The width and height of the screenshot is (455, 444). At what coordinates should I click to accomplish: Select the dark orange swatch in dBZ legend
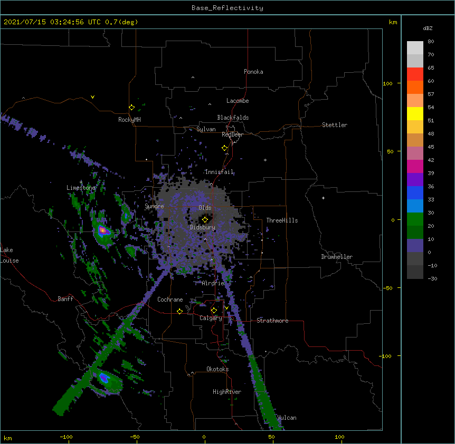coord(415,87)
